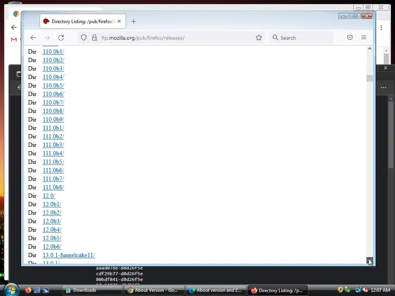Viewport: 395px width, 296px height.
Task: Save page to Pocket icon
Action: point(349,37)
